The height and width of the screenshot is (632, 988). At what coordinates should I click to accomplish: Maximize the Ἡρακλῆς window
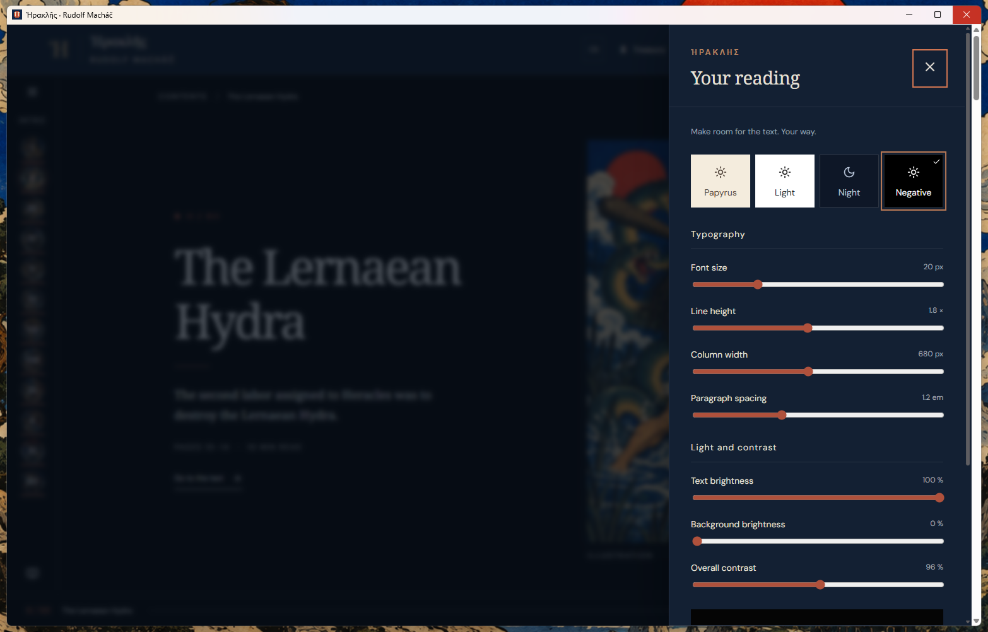(x=938, y=15)
